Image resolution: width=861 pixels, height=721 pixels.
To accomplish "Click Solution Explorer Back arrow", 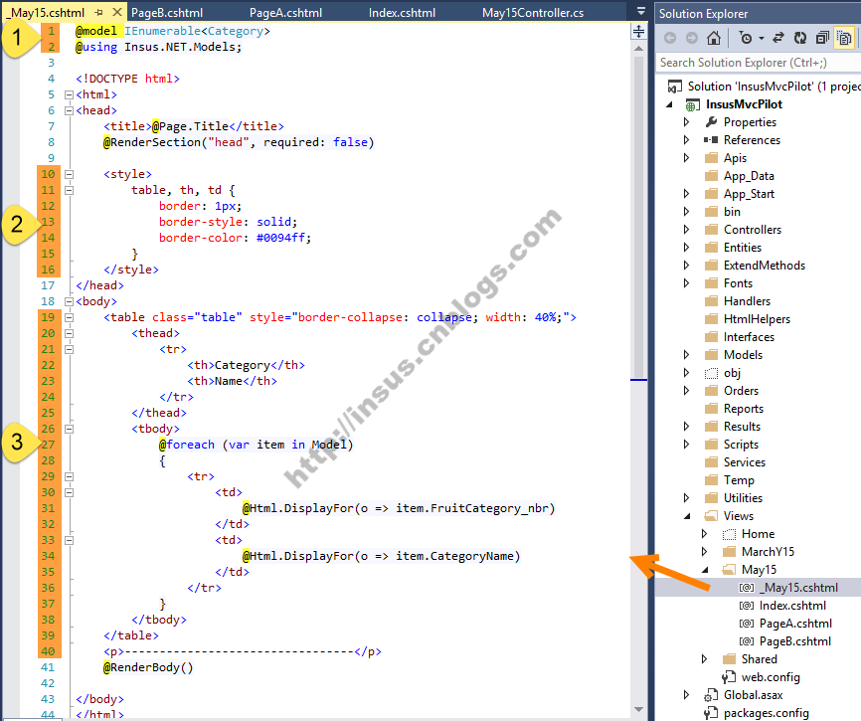I will coord(670,38).
